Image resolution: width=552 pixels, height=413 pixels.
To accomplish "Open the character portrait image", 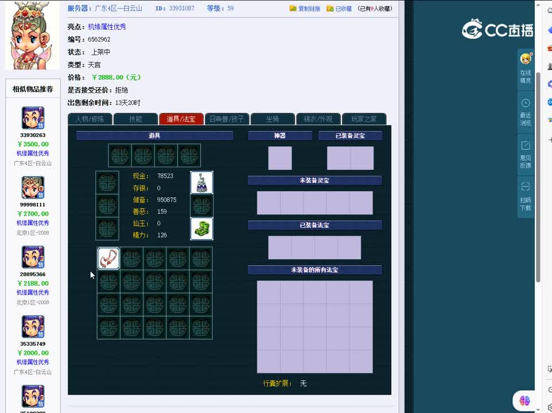I will pyautogui.click(x=32, y=35).
